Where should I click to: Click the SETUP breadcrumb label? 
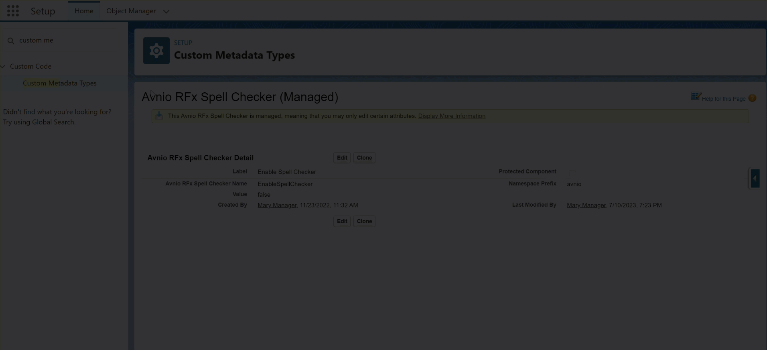point(183,43)
